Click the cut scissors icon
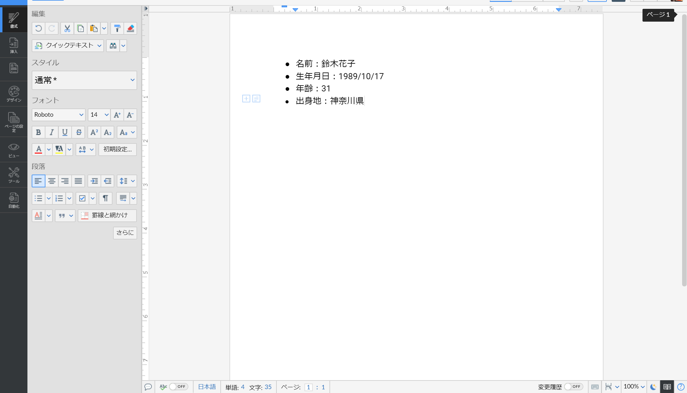Screen dimensions: 687x393 pyautogui.click(x=67, y=29)
